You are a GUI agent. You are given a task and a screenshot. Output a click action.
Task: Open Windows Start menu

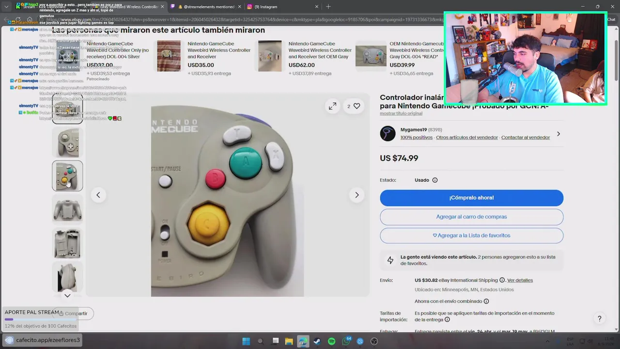[x=246, y=341]
